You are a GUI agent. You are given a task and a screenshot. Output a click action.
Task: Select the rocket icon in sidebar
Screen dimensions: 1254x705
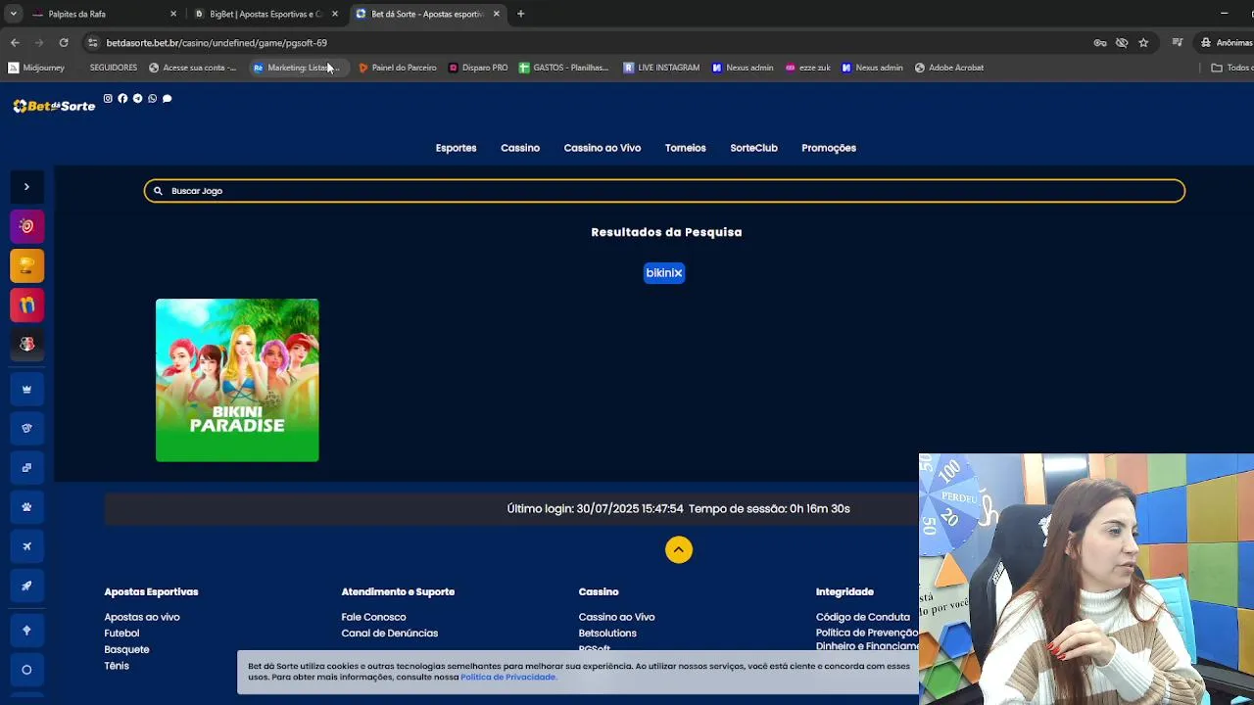tap(26, 586)
